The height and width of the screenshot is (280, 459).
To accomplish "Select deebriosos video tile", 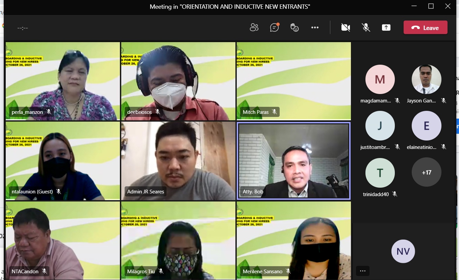I will coord(178,81).
